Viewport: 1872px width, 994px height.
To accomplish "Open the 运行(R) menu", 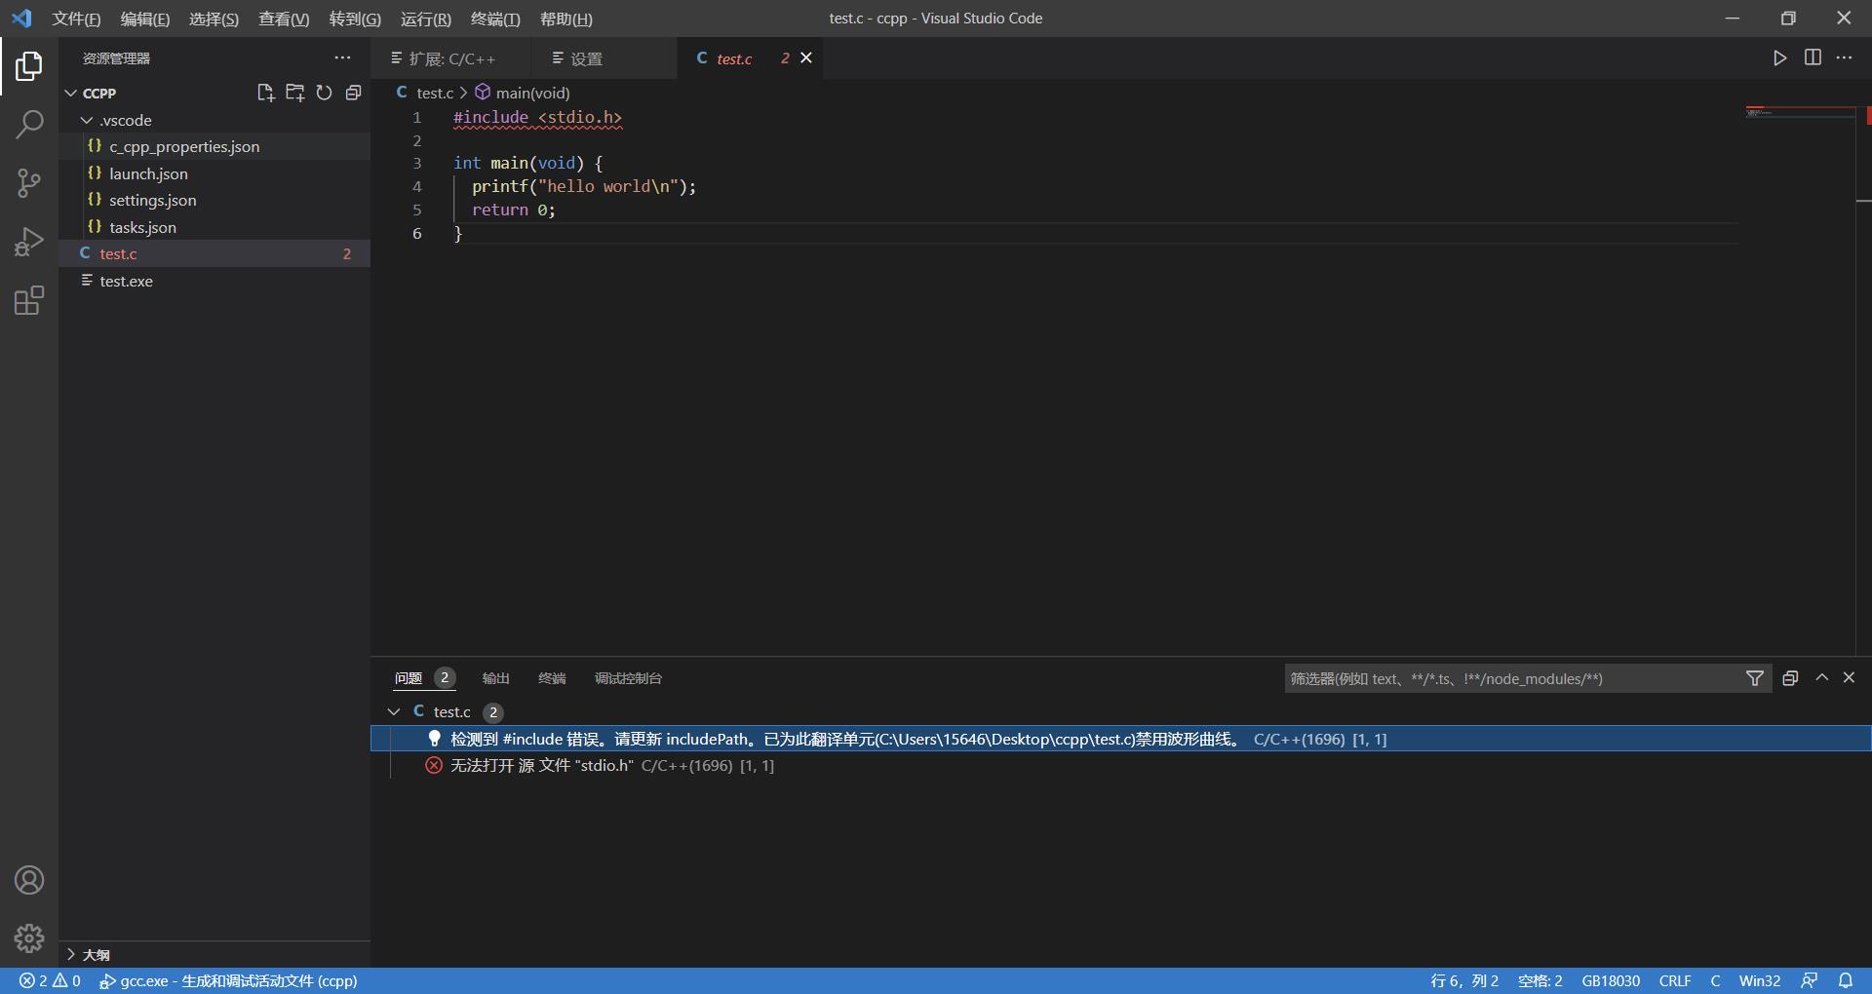I will click(x=425, y=19).
